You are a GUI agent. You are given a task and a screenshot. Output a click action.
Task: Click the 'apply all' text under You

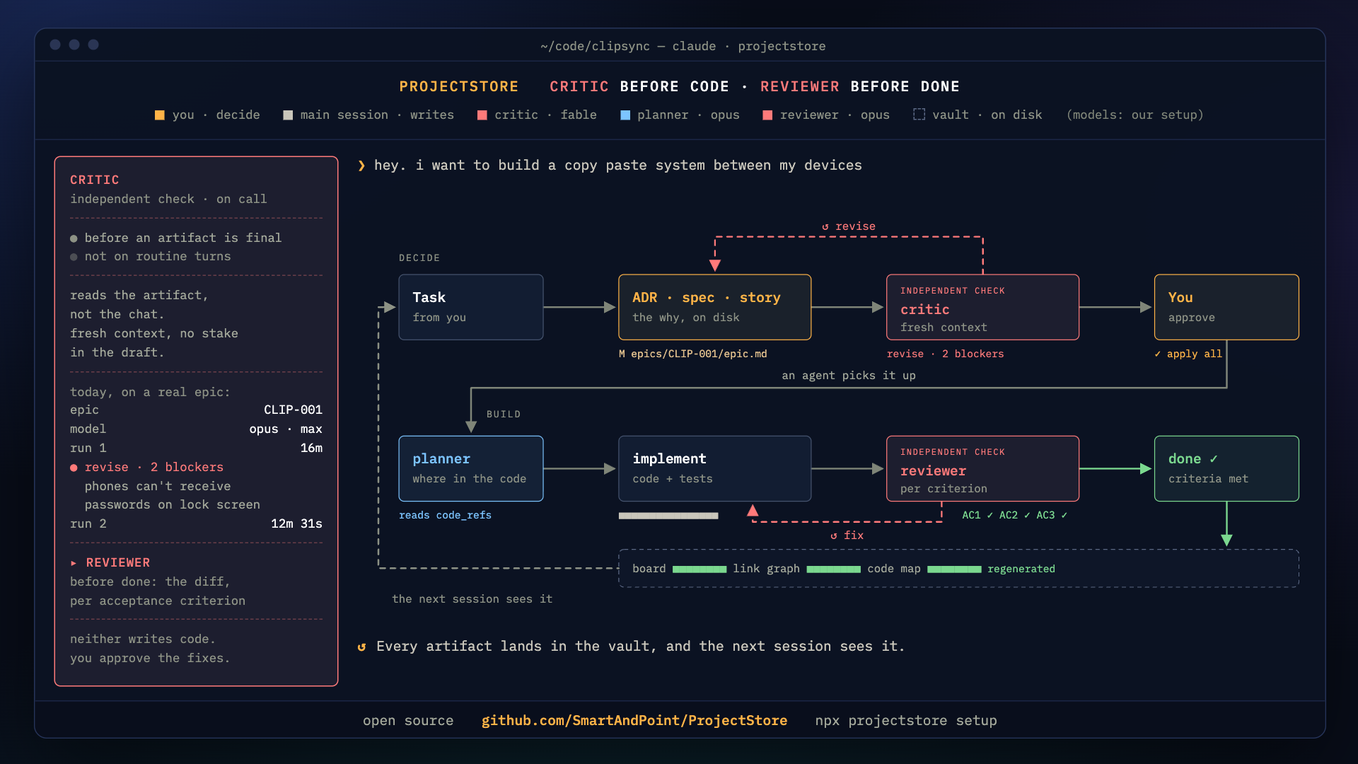pos(1195,354)
